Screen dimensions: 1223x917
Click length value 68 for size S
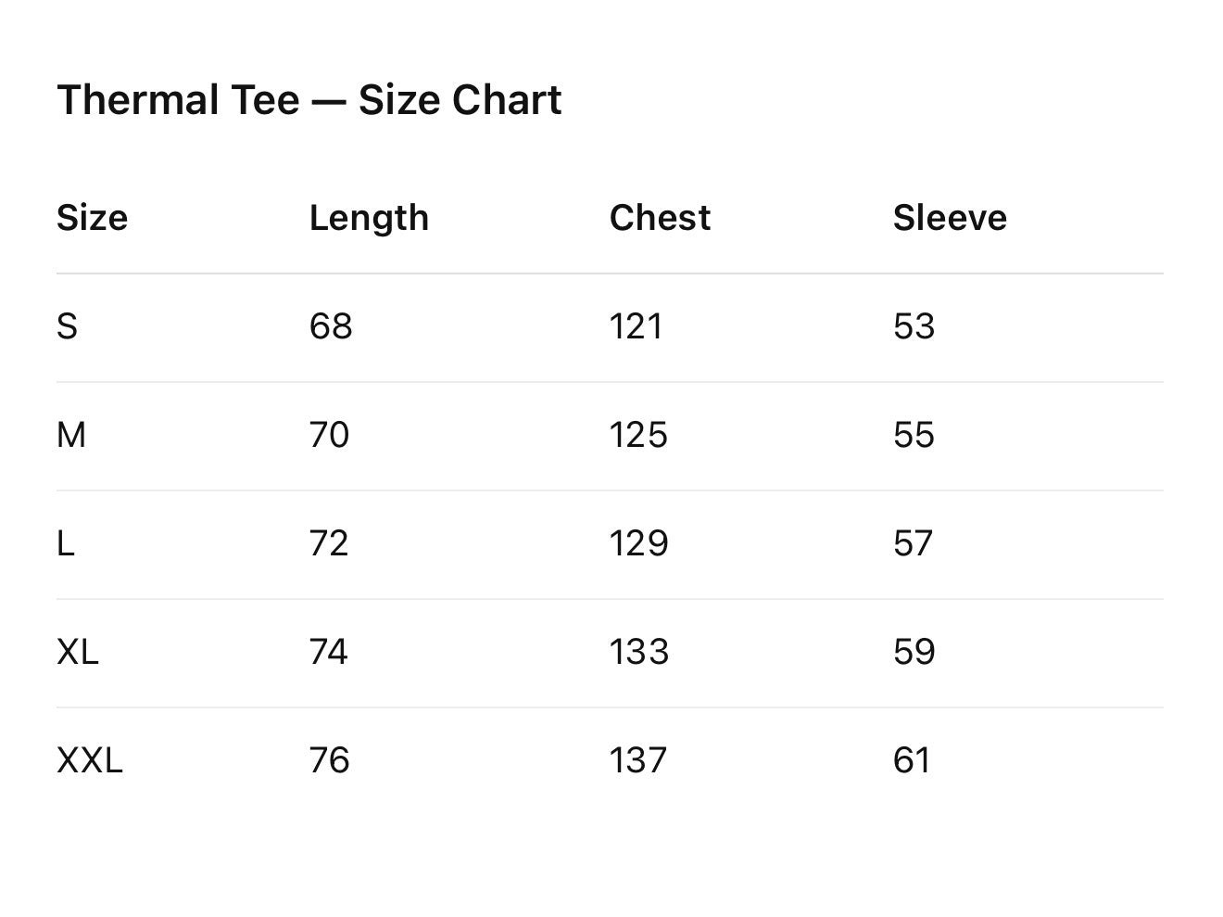click(x=331, y=326)
